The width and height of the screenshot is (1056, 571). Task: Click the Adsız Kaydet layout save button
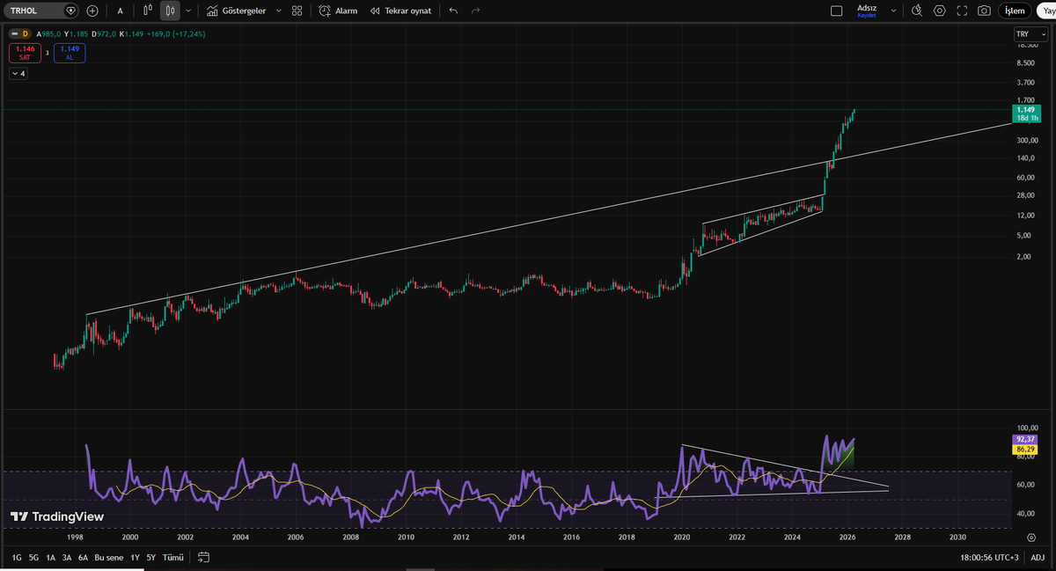(867, 11)
